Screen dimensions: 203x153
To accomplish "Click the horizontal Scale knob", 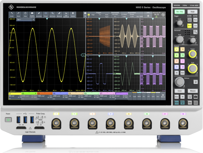I will [179, 39].
